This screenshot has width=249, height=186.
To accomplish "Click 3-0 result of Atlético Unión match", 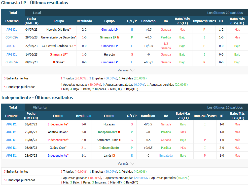I will 84,132.
